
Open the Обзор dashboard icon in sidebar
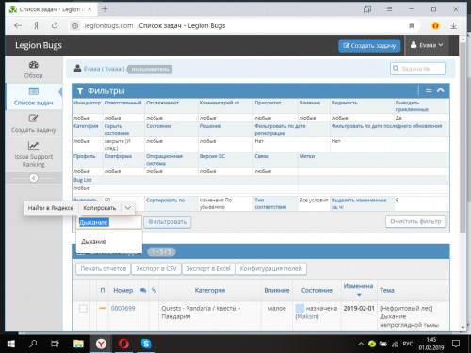click(34, 65)
